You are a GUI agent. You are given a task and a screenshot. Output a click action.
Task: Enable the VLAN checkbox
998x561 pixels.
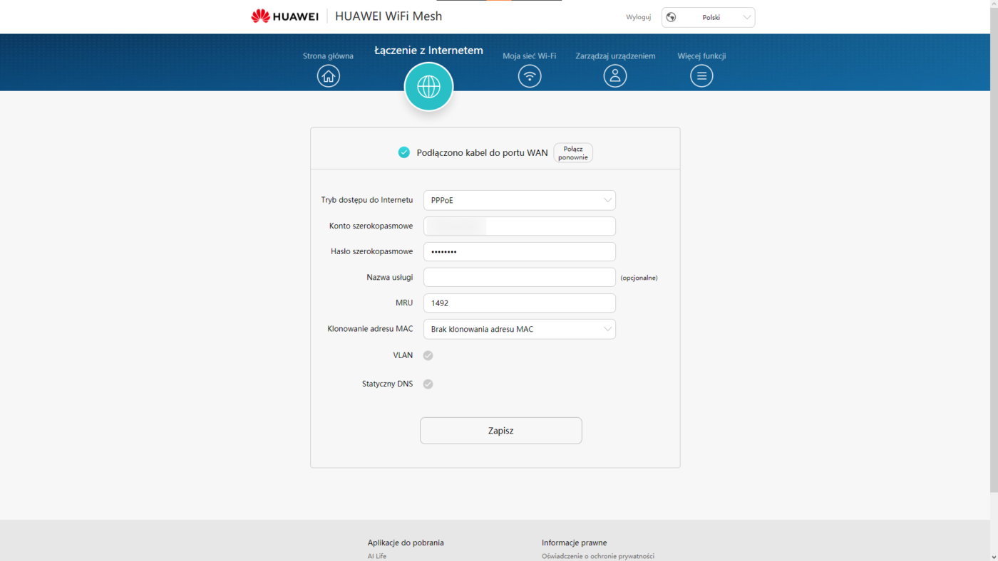(x=428, y=355)
